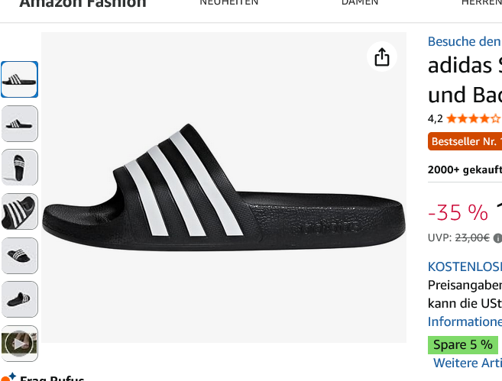The image size is (502, 381).
Task: Open the NEUHEITEN tab
Action: 229,3
